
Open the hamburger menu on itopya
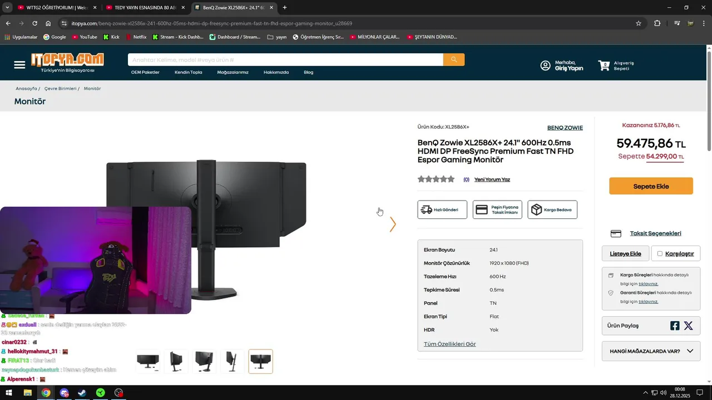point(19,64)
